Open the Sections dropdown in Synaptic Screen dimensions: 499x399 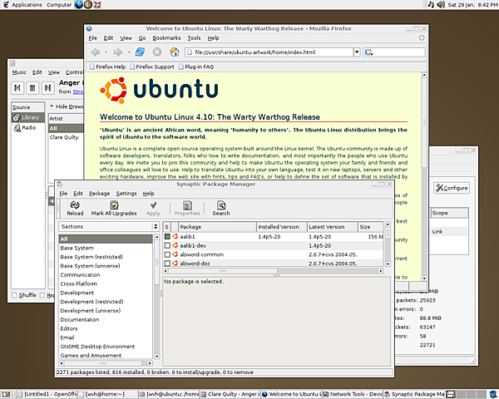(x=109, y=227)
